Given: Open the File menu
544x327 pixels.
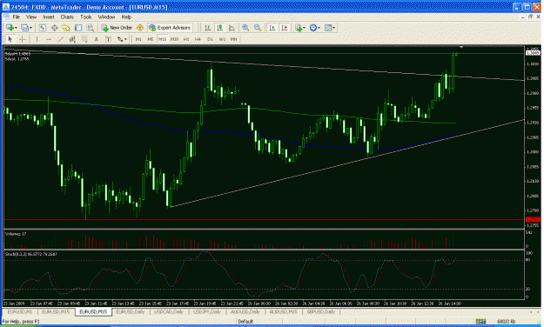Looking at the screenshot, I should click(17, 17).
